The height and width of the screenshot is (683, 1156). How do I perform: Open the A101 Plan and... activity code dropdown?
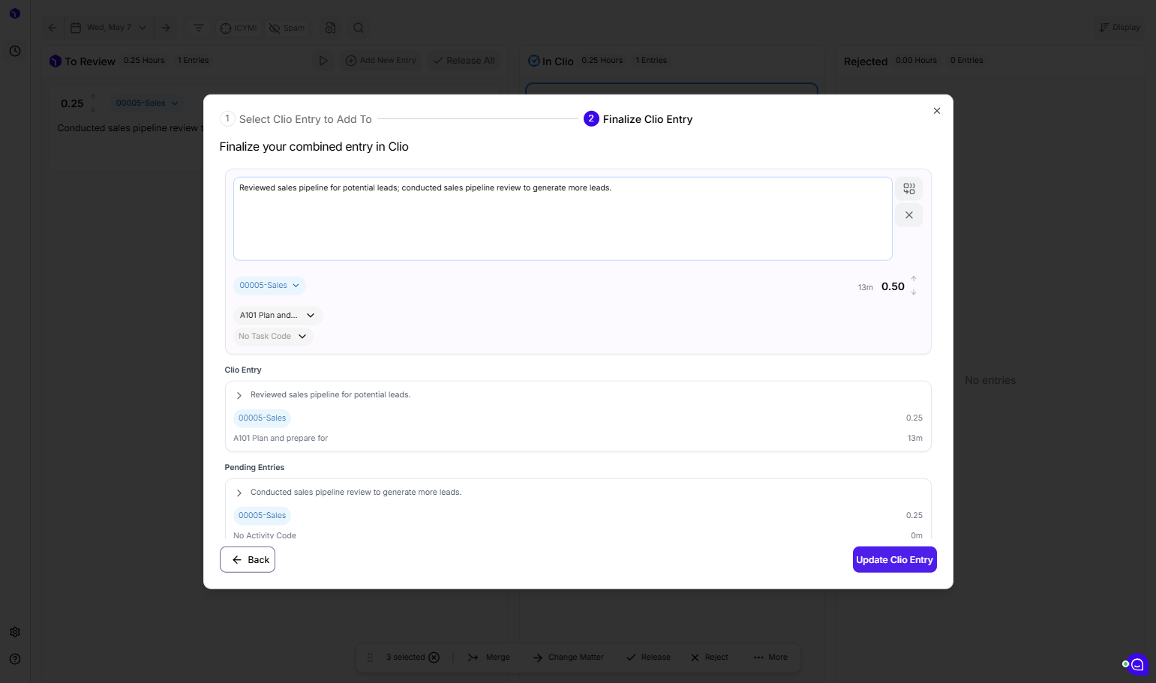(x=278, y=316)
